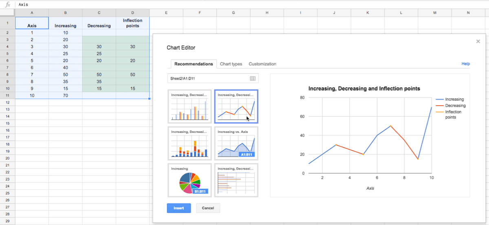489x225 pixels.
Task: Select row 11 header
Action: (7, 95)
